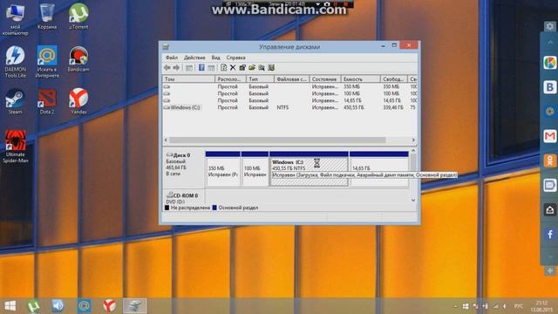The image size is (558, 314).
Task: Sort by the Тип column header
Action: click(x=260, y=79)
